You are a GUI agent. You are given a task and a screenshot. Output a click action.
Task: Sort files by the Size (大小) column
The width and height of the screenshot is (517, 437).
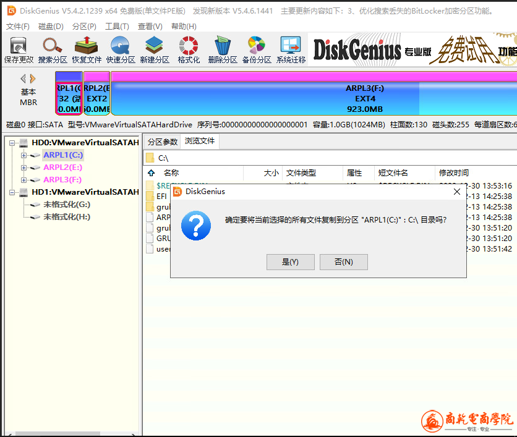pos(263,172)
